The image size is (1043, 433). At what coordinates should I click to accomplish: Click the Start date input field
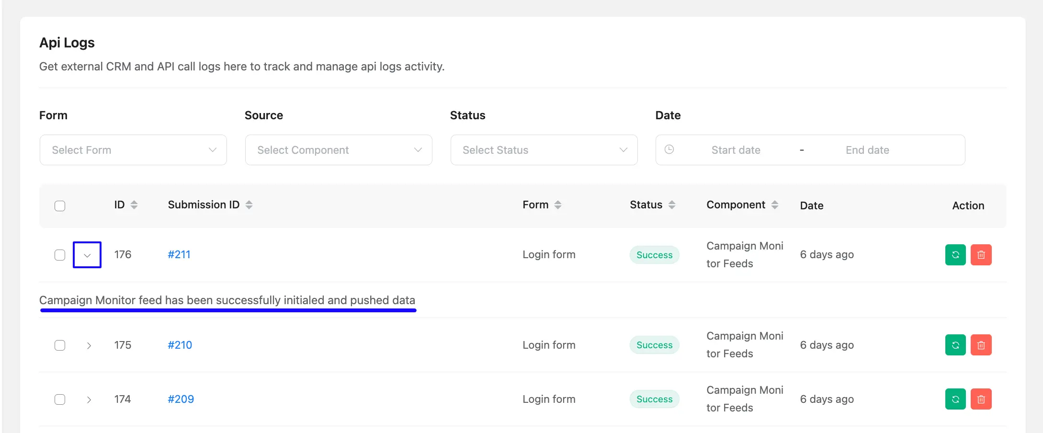pyautogui.click(x=736, y=149)
